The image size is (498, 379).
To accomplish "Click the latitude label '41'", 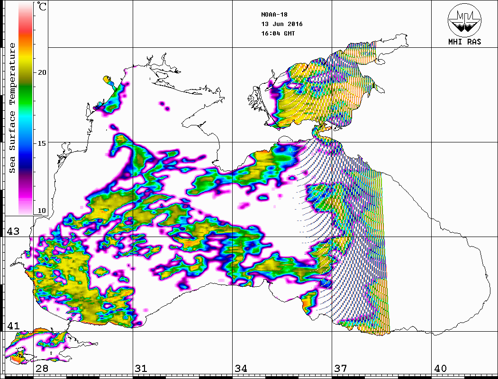I will tap(13, 326).
